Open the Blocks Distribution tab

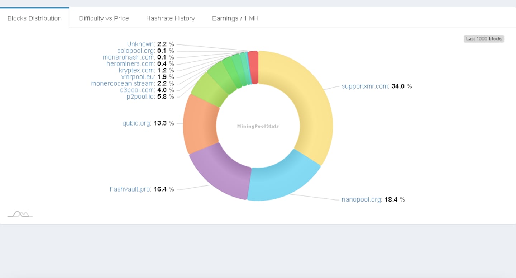[x=34, y=18]
